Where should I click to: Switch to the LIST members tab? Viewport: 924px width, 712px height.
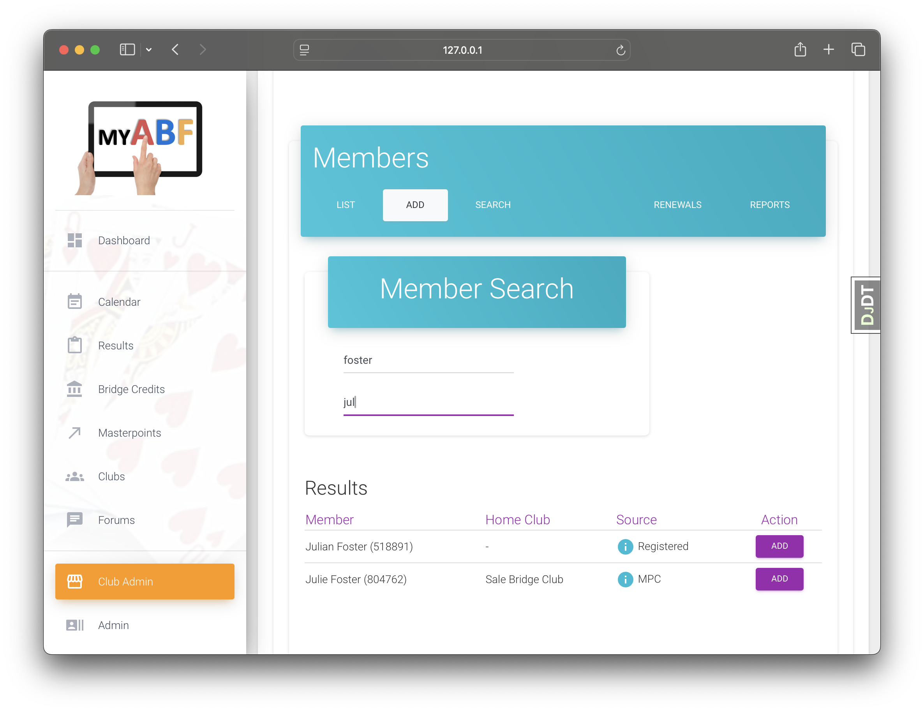(345, 205)
